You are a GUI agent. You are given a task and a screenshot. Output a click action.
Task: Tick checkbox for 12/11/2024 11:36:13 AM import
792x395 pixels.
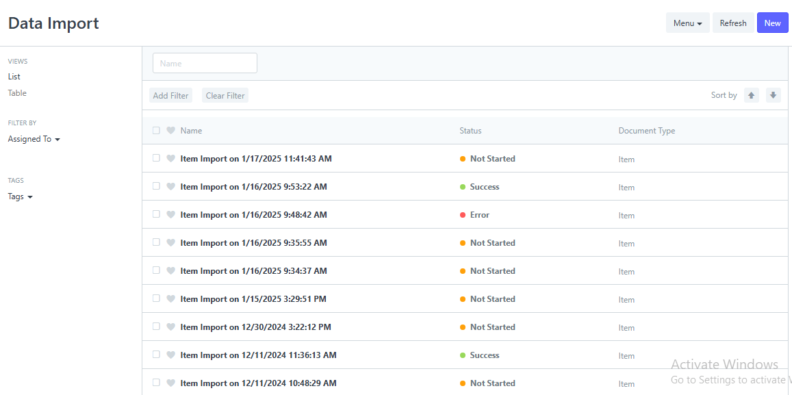click(x=157, y=354)
